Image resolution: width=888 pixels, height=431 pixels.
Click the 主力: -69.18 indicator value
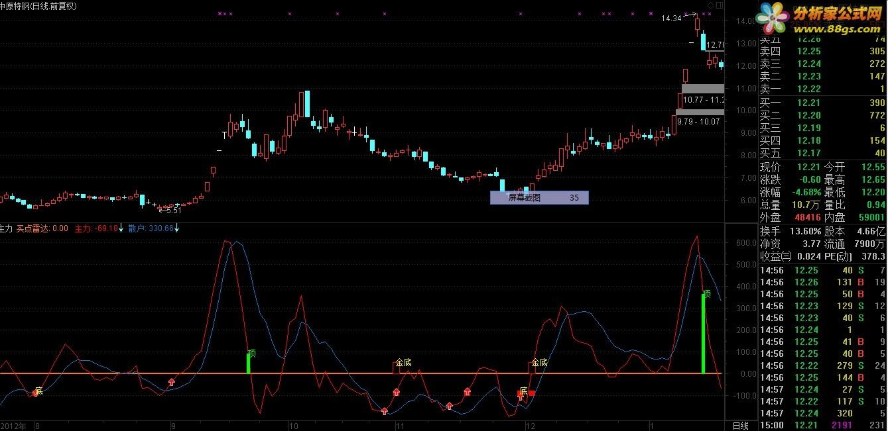tap(96, 228)
